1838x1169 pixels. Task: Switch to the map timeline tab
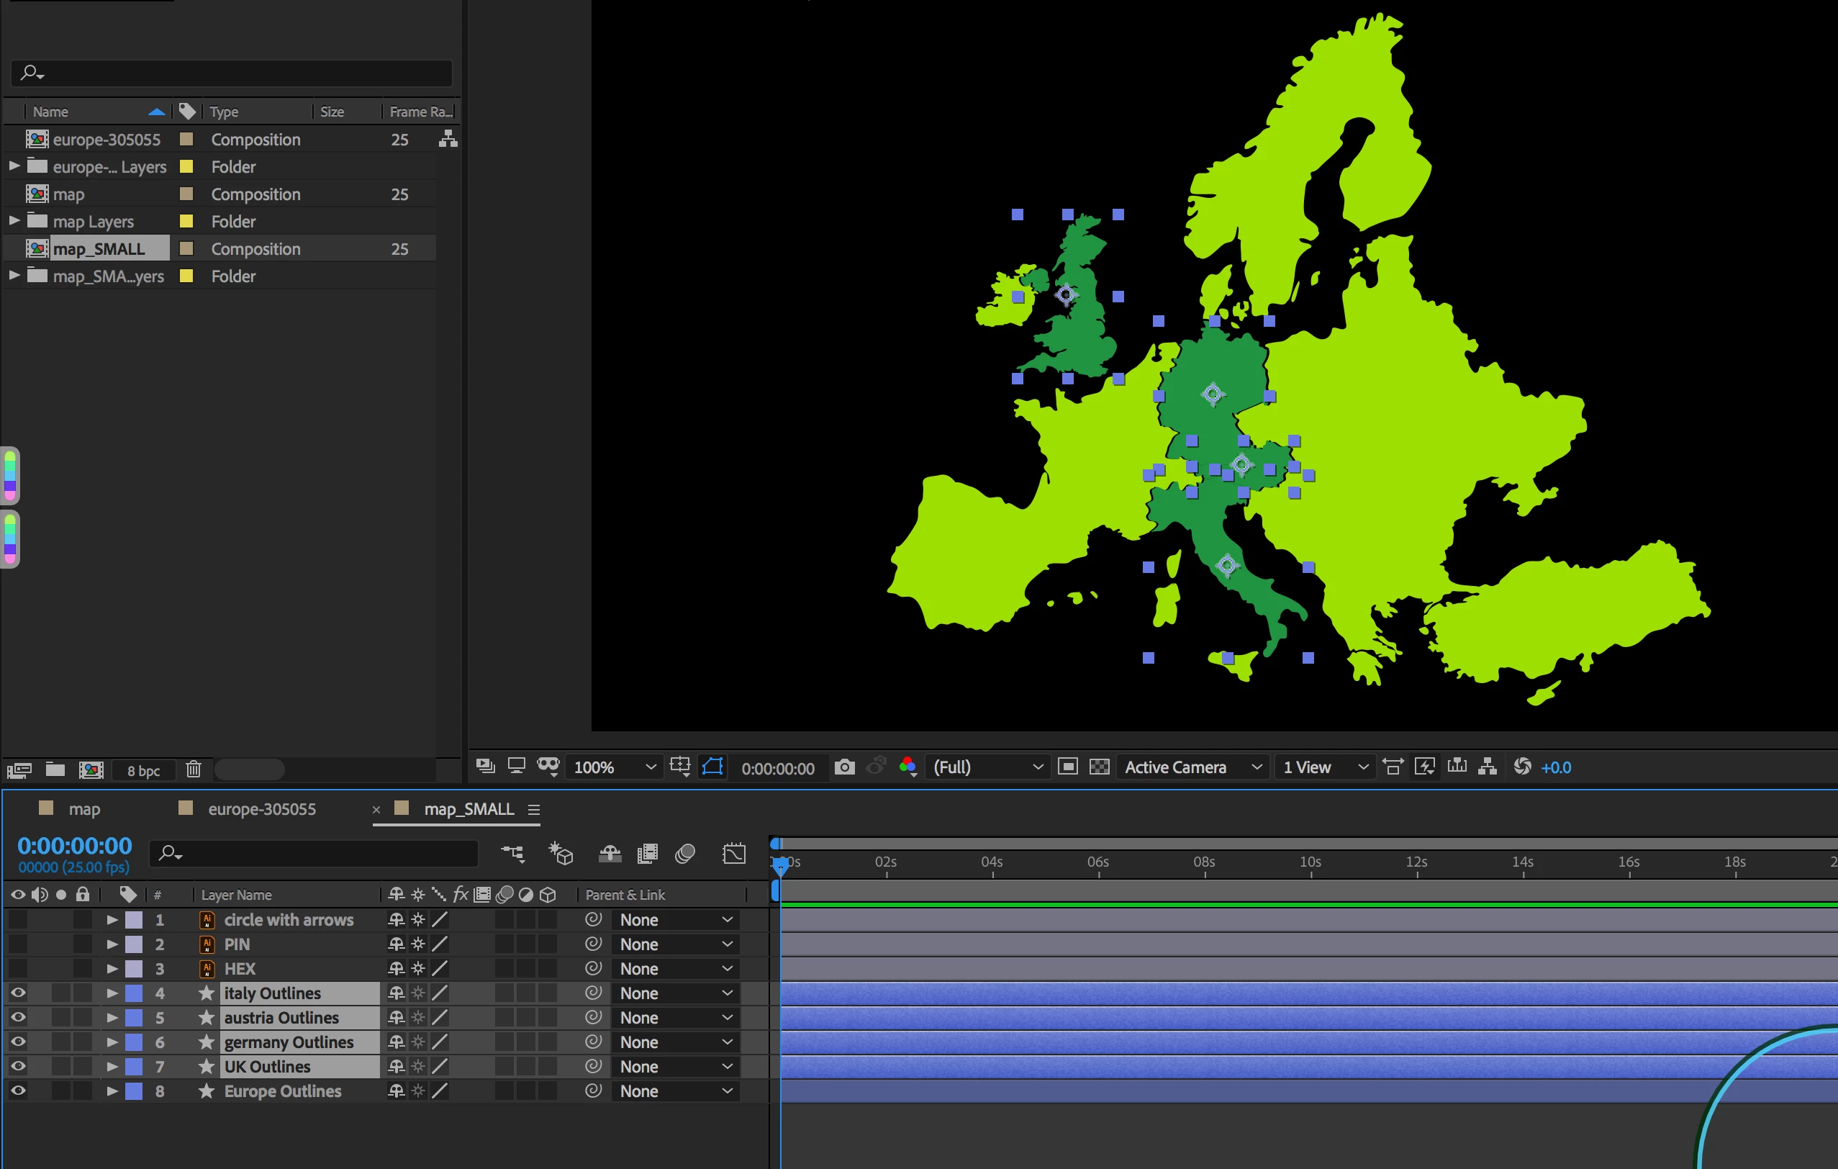point(84,808)
